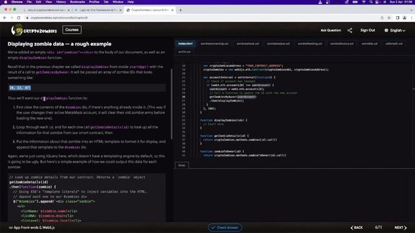
Task: Open App Front-ends & Web3.js lesson menu
Action: pyautogui.click(x=32, y=227)
